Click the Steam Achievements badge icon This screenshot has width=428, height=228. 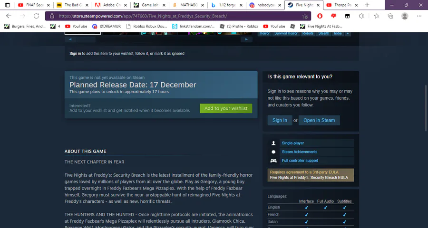[273, 152]
